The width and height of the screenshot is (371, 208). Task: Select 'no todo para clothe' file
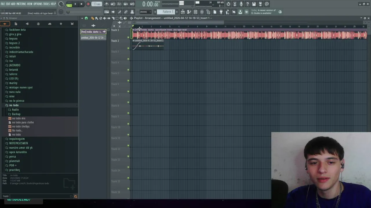click(23, 122)
